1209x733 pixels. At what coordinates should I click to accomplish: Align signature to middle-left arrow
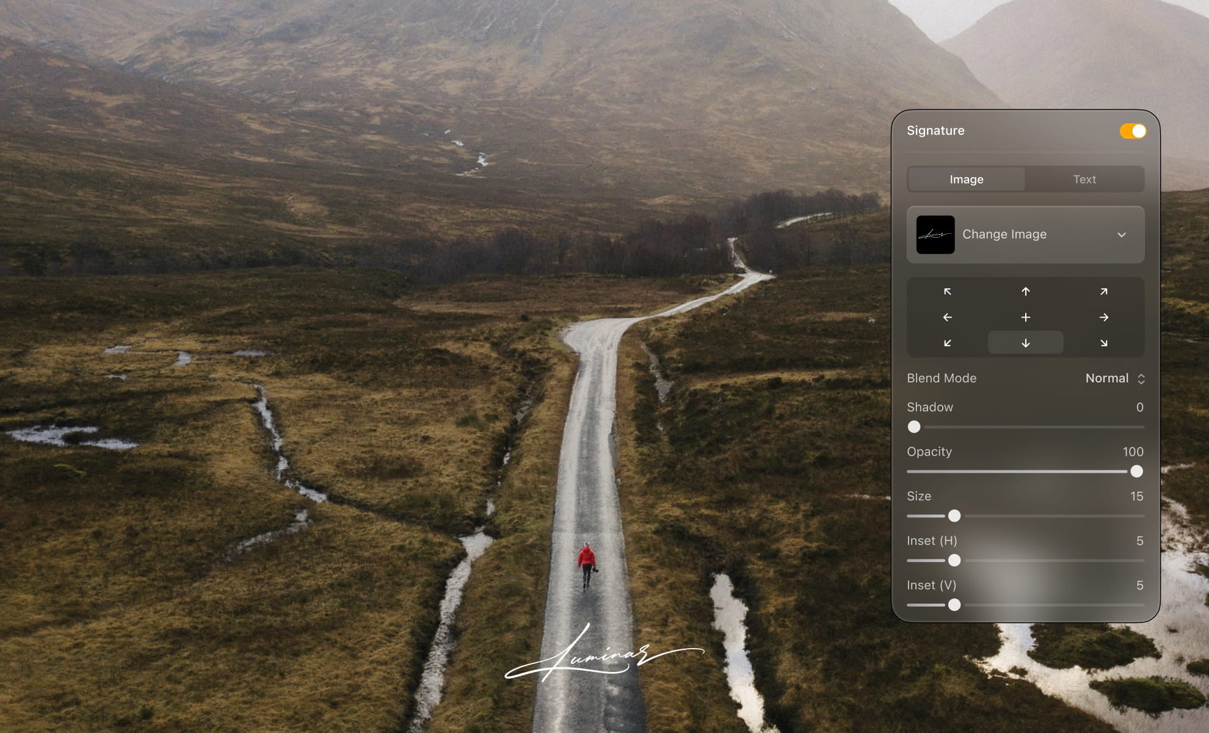point(948,318)
